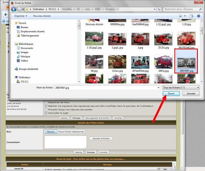This screenshot has height=171, width=205.
Task: Expand the 'Nom du fichier' history dropdown
Action: (x=158, y=88)
